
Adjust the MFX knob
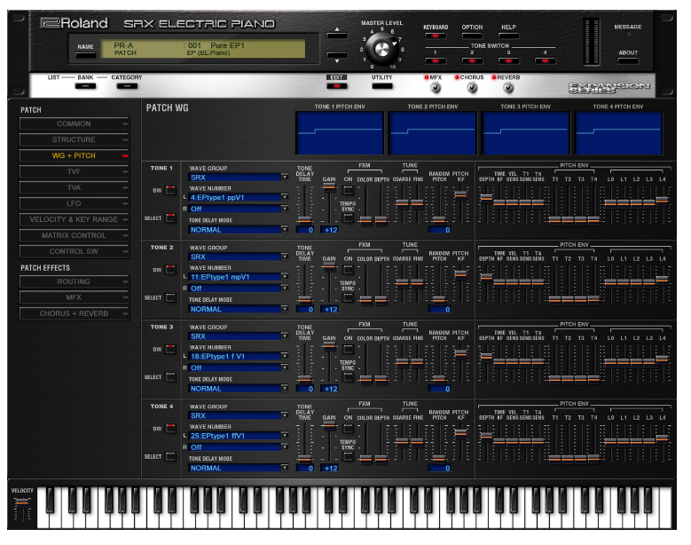[x=436, y=88]
